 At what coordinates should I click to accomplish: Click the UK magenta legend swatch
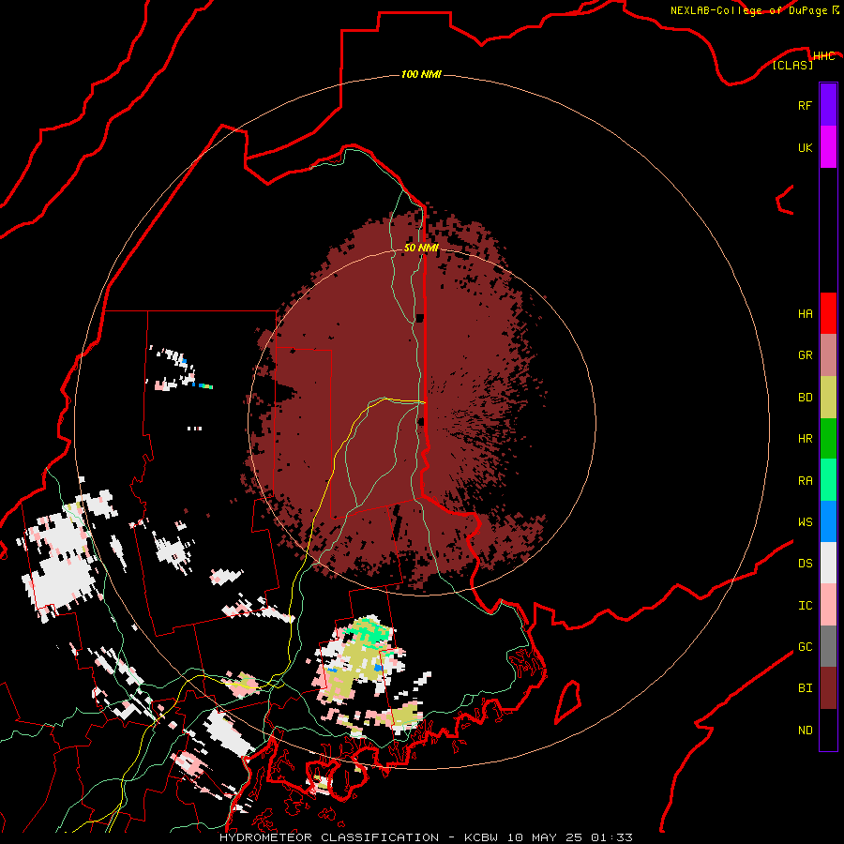point(828,147)
